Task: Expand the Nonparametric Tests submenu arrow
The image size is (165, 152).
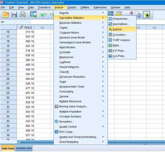Action: [x=103, y=86]
